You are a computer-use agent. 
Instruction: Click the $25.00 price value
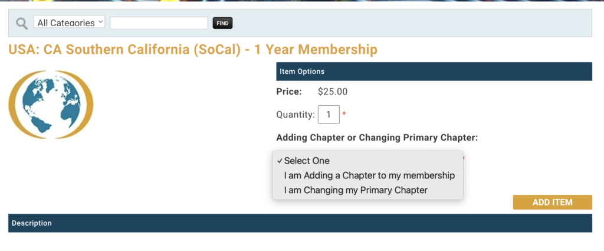[333, 92]
